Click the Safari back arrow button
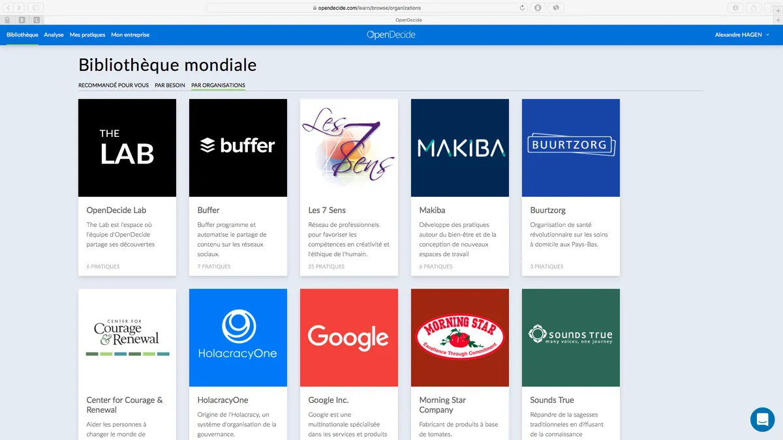The width and height of the screenshot is (783, 440). click(9, 8)
